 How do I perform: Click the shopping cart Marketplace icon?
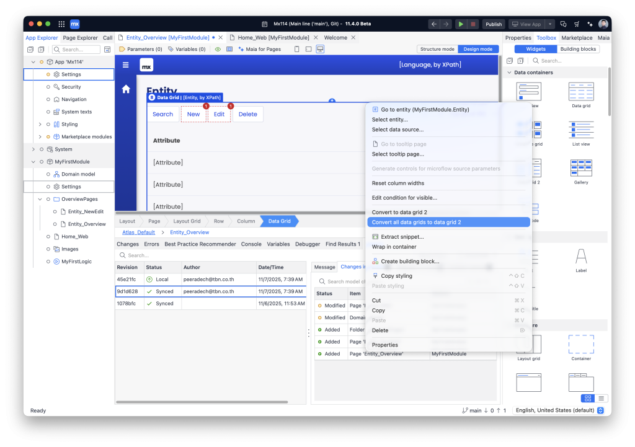[577, 24]
